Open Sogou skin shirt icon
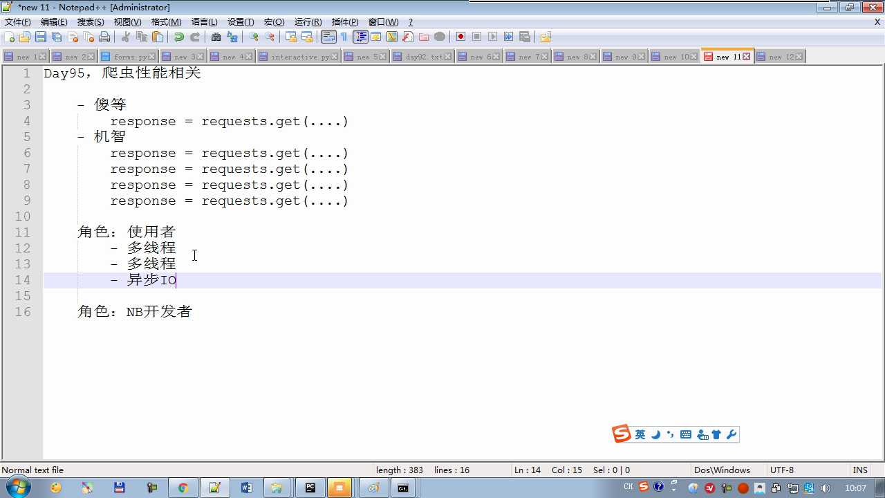 tap(716, 434)
